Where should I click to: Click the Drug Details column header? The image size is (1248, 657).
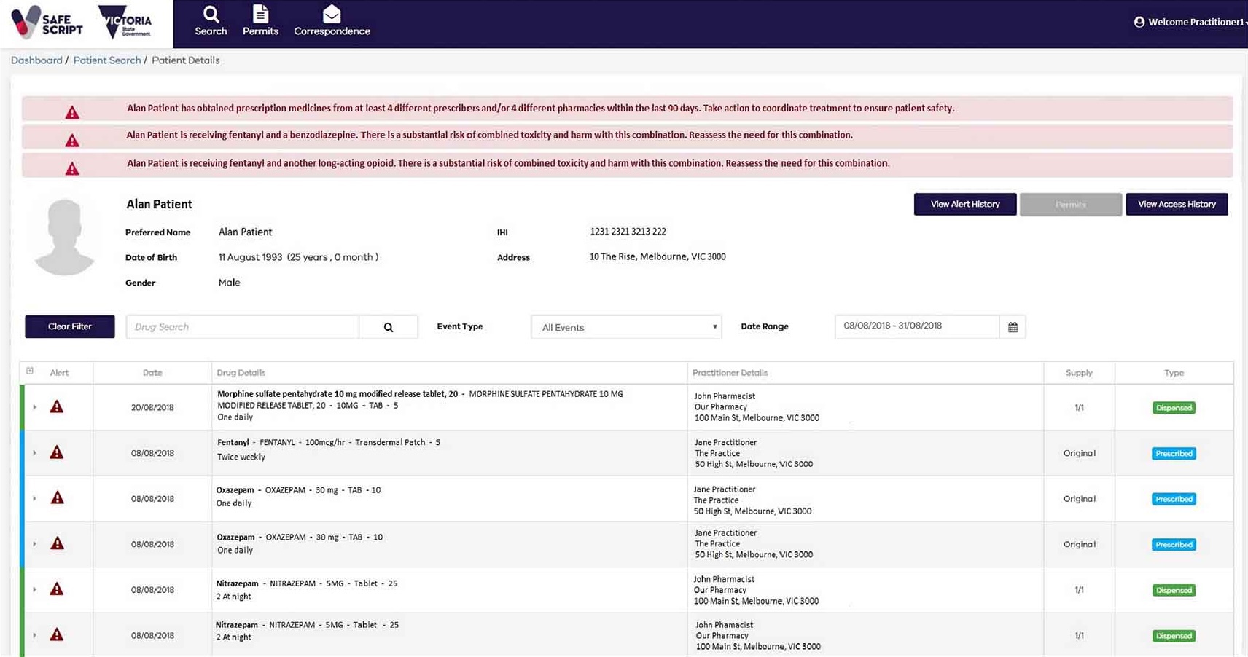click(241, 373)
